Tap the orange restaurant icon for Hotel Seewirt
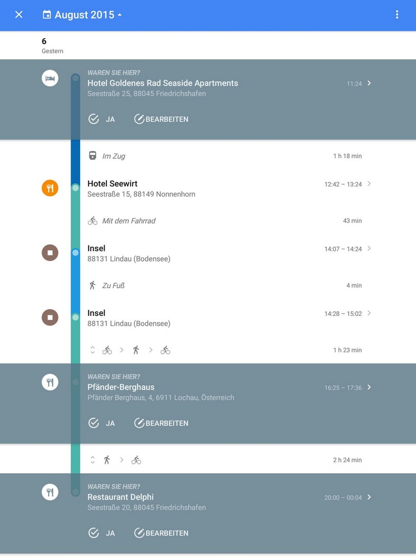 [x=50, y=188]
